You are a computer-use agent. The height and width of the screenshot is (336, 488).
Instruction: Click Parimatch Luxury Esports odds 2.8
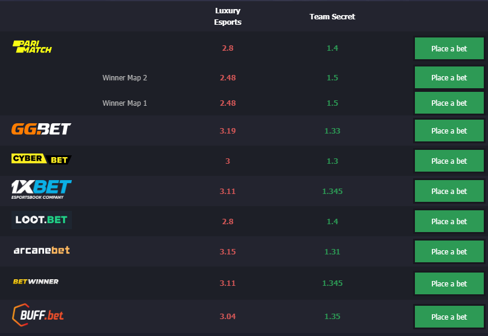click(228, 48)
